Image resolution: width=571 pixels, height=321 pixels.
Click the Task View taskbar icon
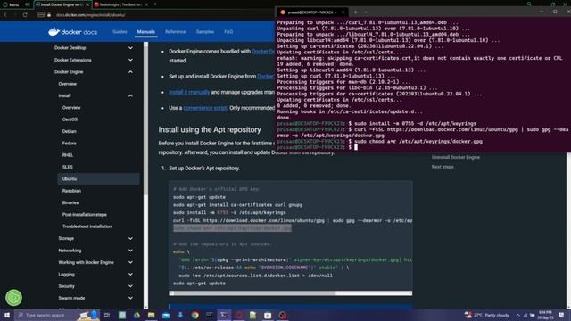point(107,315)
